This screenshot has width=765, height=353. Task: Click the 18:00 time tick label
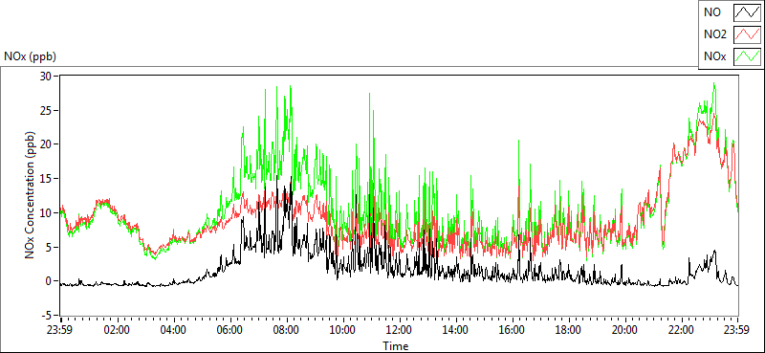(x=569, y=329)
